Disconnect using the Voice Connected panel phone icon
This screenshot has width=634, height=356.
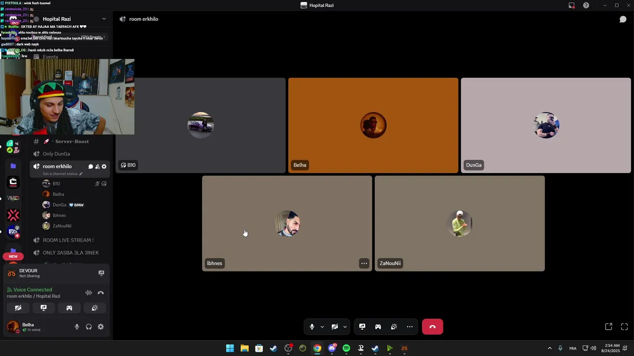(101, 293)
